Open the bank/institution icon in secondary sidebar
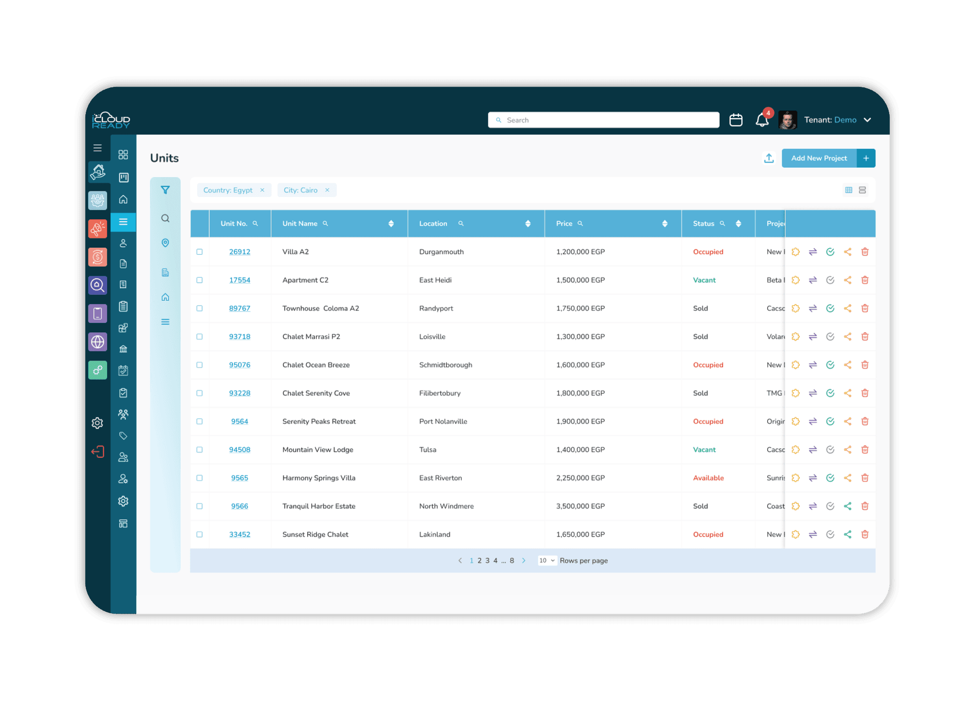Screen dimensions: 975x701 (123, 349)
